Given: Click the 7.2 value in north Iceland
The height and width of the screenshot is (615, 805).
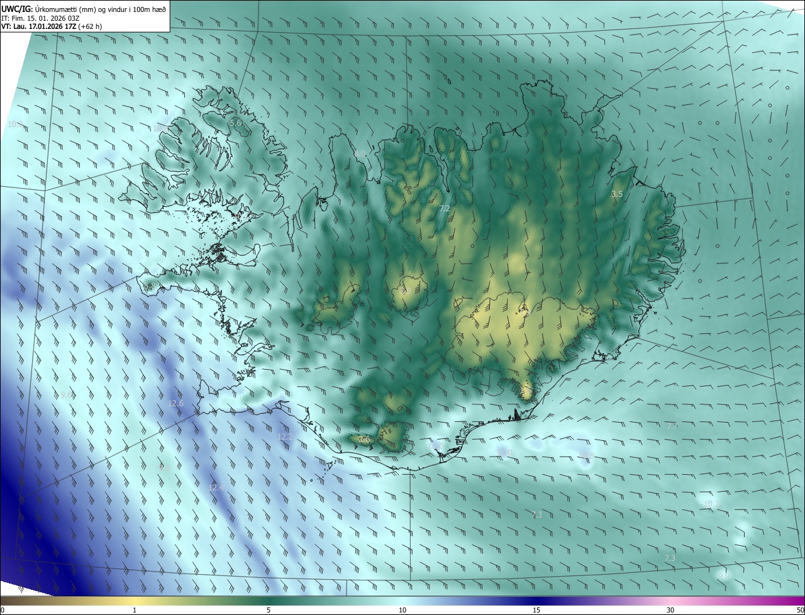Looking at the screenshot, I should 445,208.
